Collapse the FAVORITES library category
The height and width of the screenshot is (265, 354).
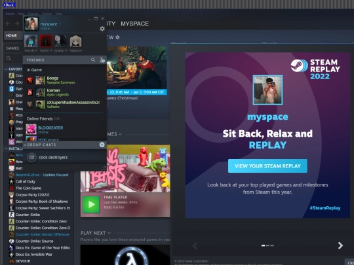(x=6, y=69)
